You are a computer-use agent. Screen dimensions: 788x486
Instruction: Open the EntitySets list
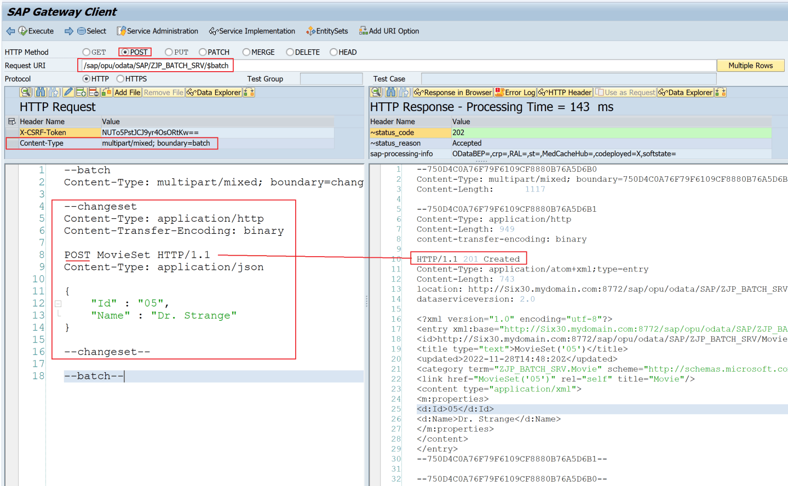(x=327, y=31)
